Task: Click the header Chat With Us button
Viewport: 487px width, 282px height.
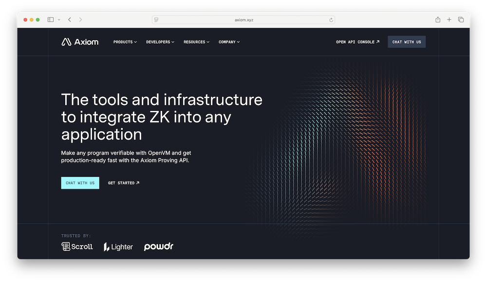Action: 407,42
